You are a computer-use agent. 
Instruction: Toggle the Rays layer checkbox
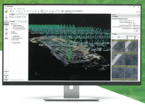click(x=12, y=32)
